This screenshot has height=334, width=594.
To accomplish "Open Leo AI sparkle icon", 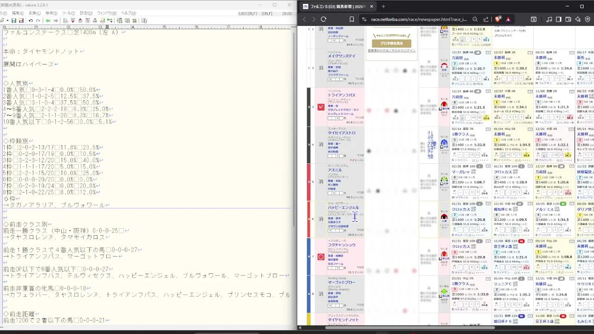I will [578, 19].
